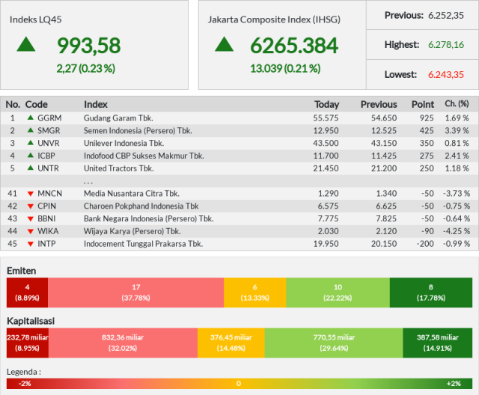
Task: Click the ellipsis row to show hidden stocks
Action: [x=239, y=181]
